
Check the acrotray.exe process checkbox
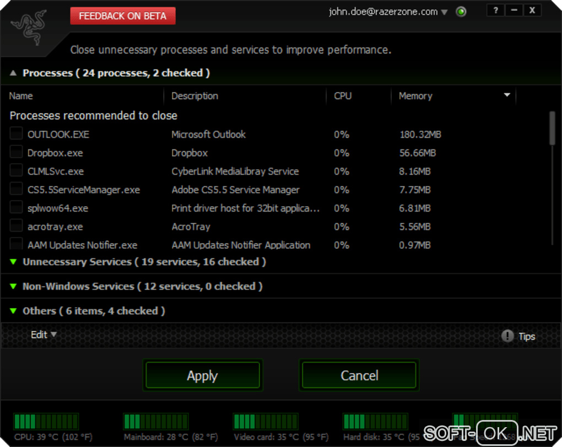pyautogui.click(x=16, y=225)
